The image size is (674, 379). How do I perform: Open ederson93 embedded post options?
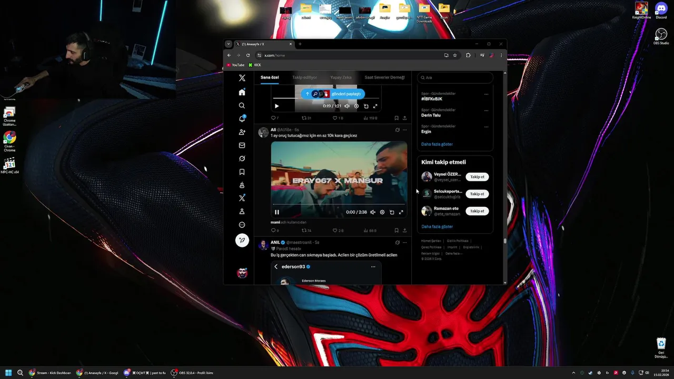(373, 267)
